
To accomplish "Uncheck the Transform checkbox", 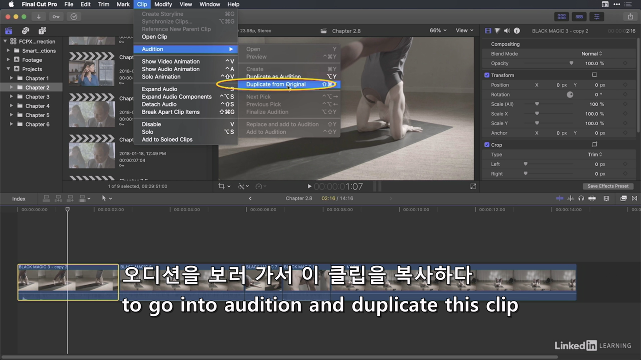I will pyautogui.click(x=487, y=75).
